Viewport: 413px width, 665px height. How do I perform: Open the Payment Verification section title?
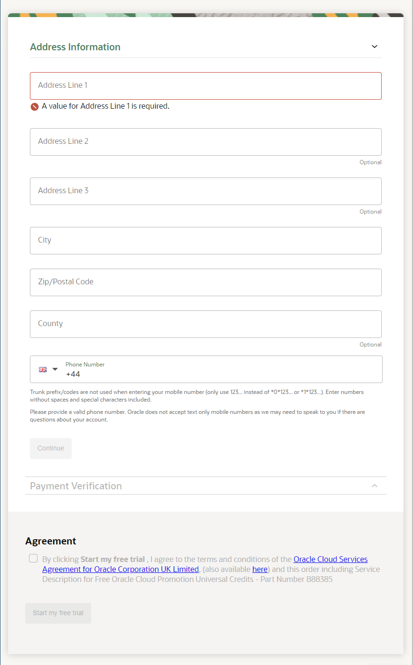coord(76,486)
